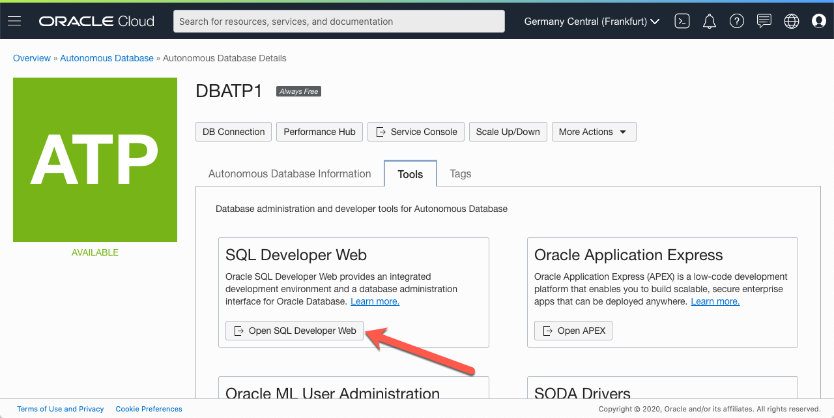Follow SQL Developer Web Learn more link

click(x=375, y=301)
